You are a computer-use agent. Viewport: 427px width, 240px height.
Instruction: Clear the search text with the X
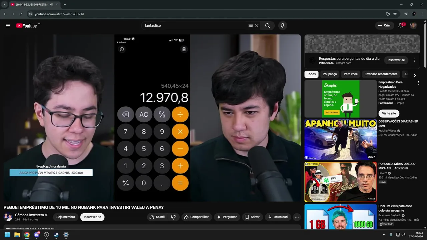257,26
